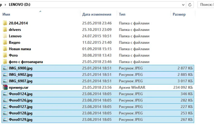Click into the Поиск search field
The width and height of the screenshot is (214, 134).
tap(206, 5)
